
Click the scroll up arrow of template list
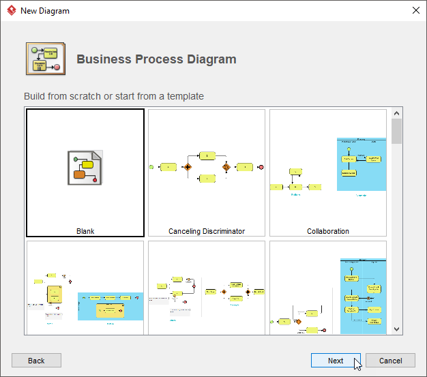[396, 113]
